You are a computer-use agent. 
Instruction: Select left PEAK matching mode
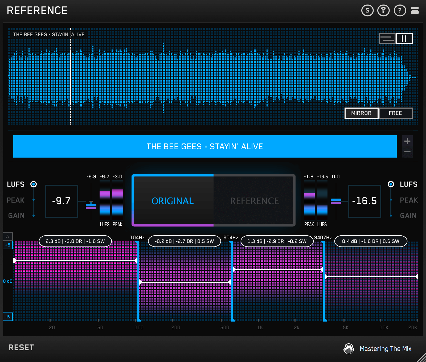pos(15,200)
